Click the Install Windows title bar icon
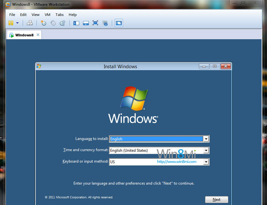267x205 pixels. [x=39, y=66]
